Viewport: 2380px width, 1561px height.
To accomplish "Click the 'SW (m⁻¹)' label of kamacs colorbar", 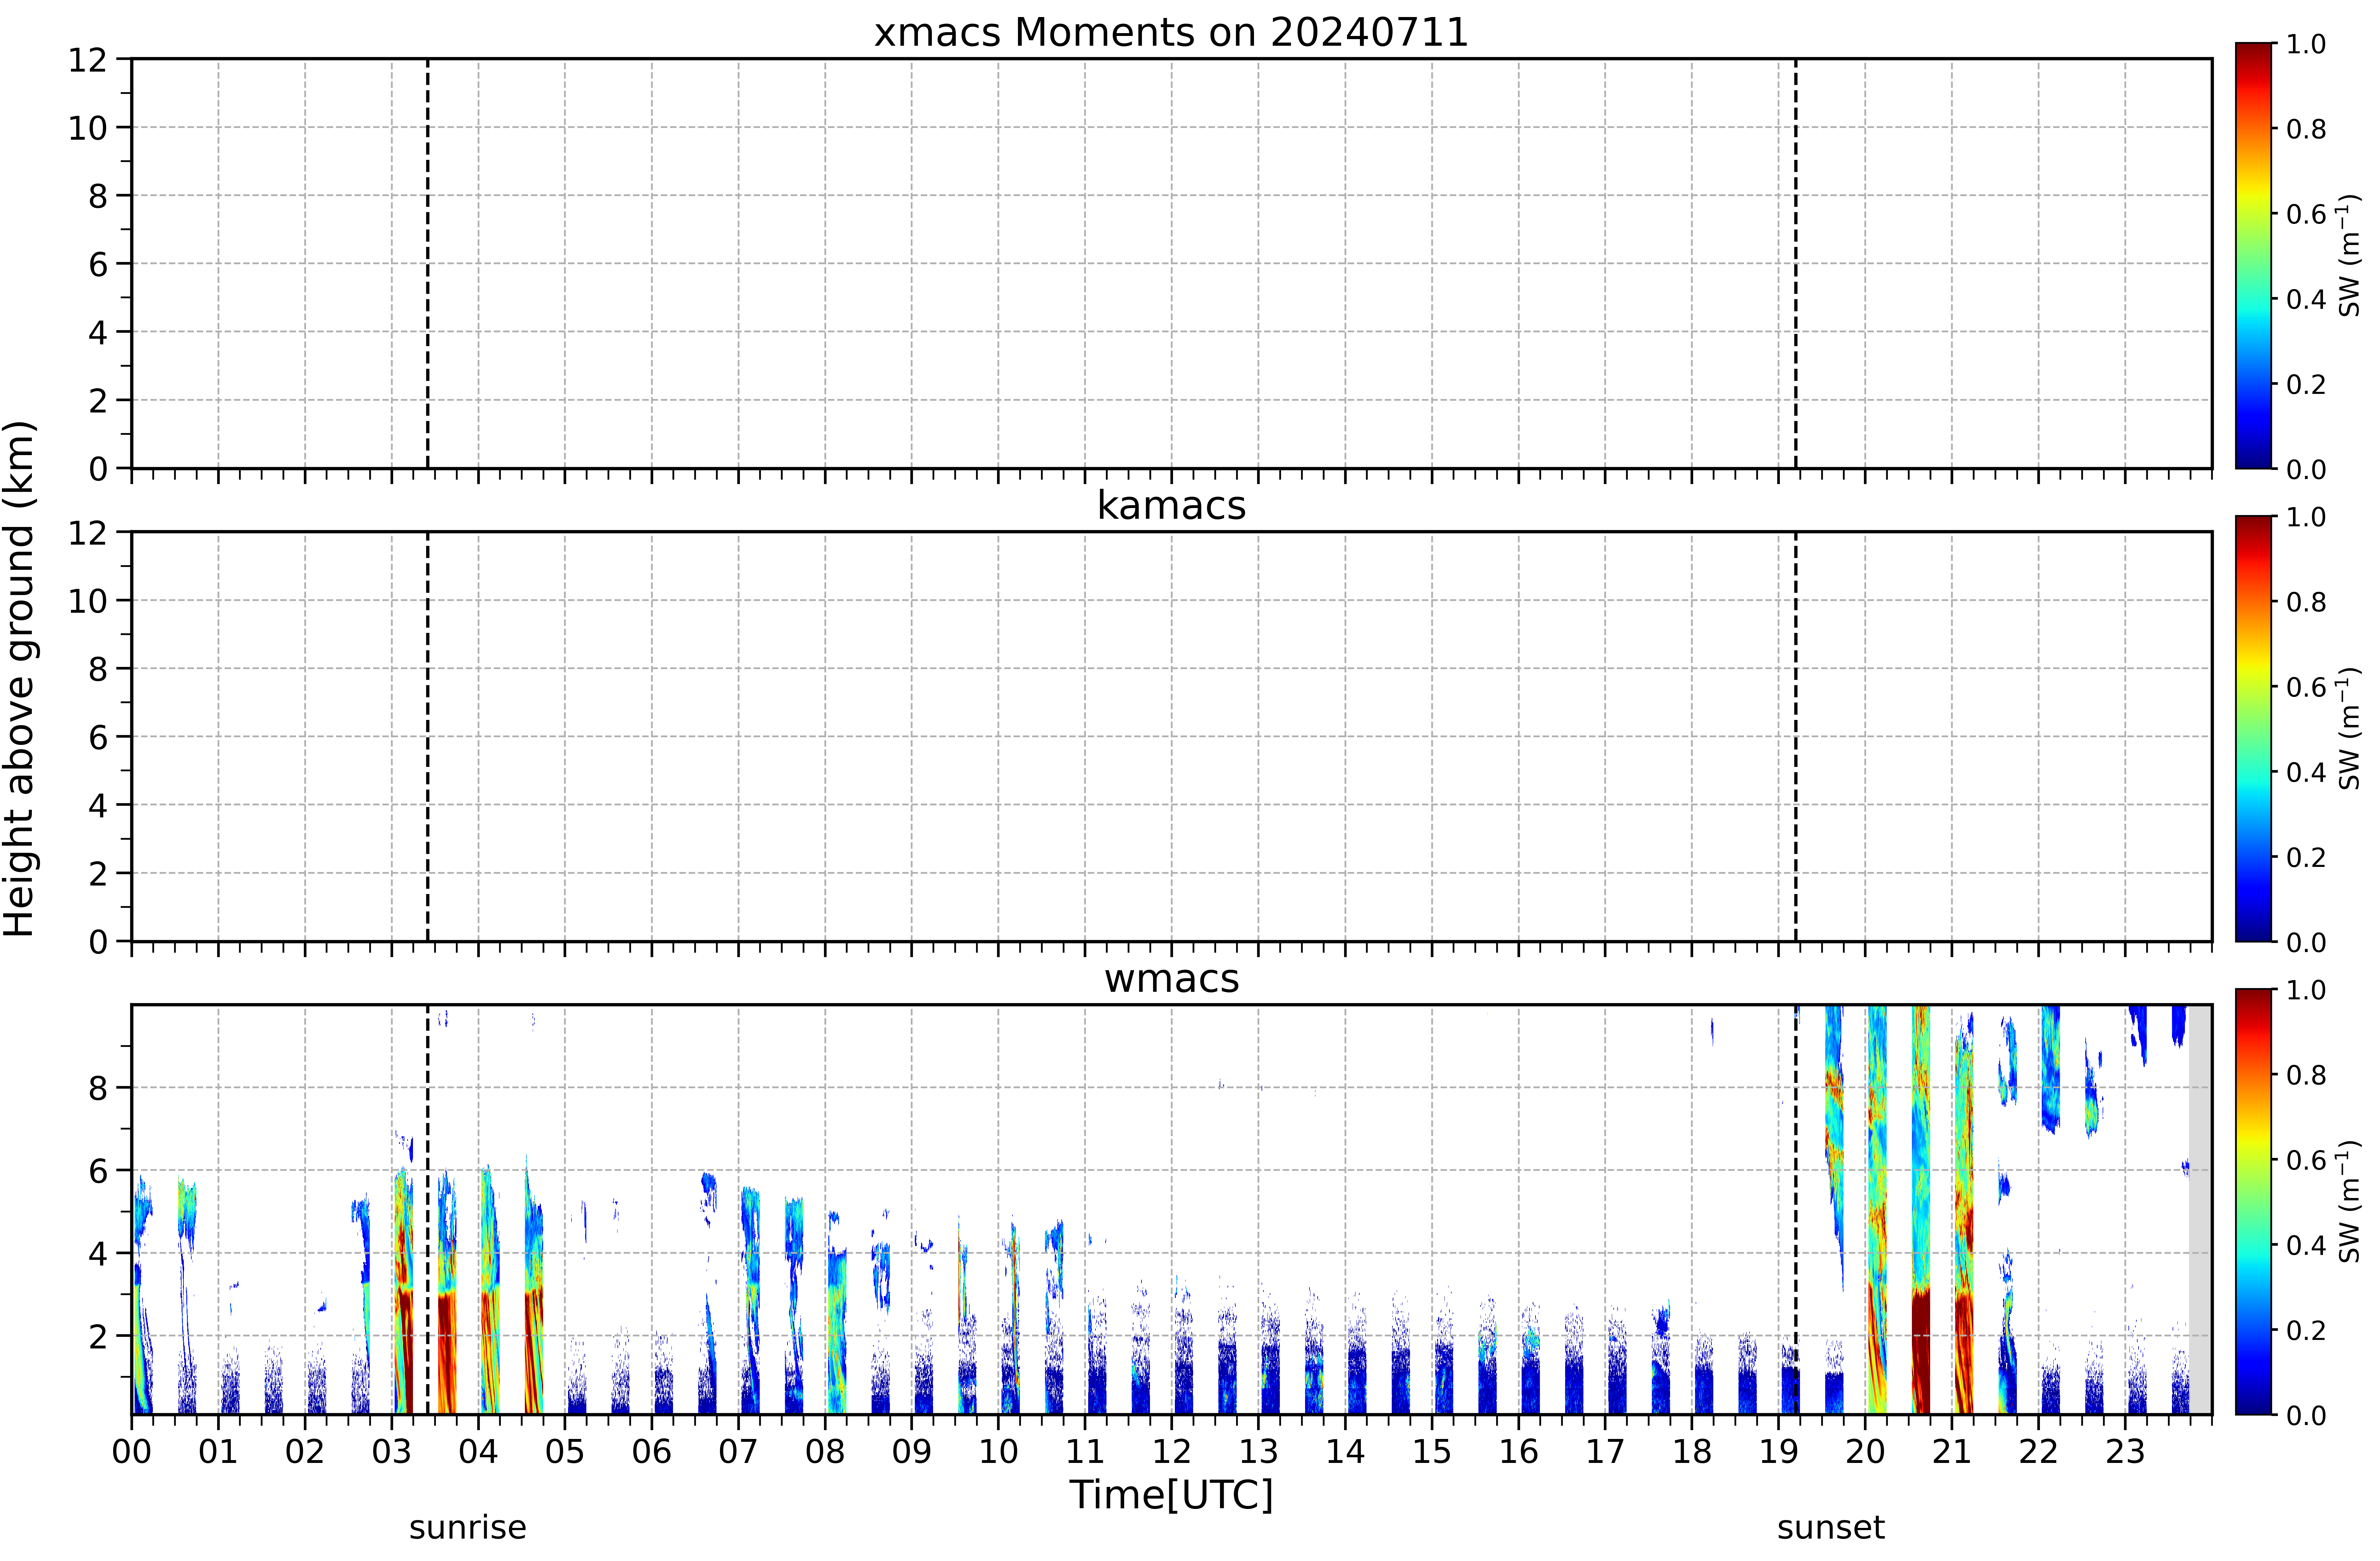I will 2349,728.
